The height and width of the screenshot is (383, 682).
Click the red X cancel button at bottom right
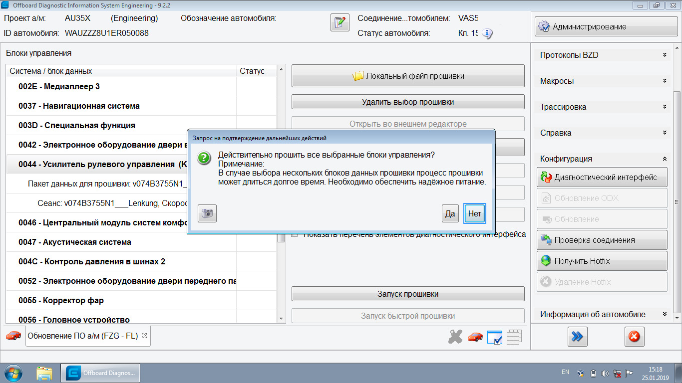pos(634,337)
